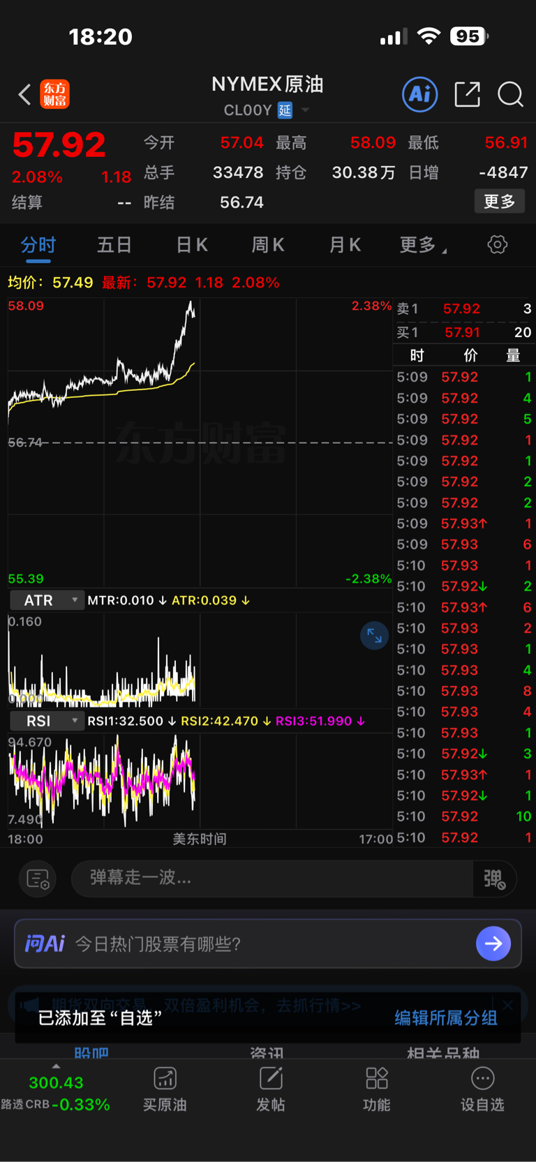Open the RSI indicator dropdown
The height and width of the screenshot is (1162, 536).
(x=47, y=721)
